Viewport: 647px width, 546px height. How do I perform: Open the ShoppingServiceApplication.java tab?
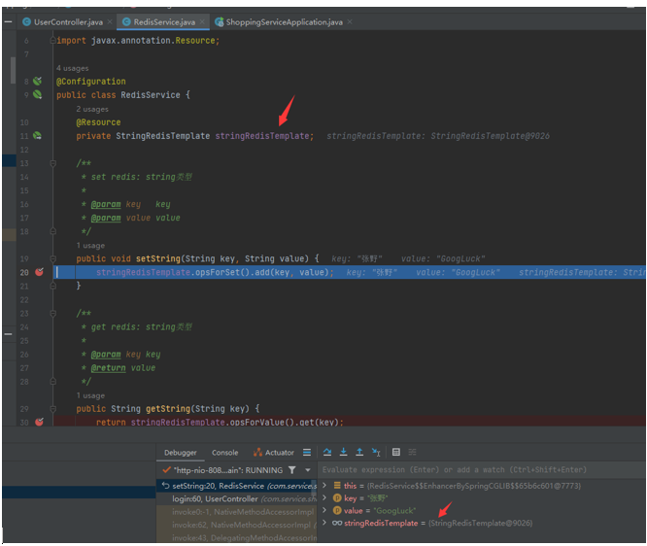[x=283, y=22]
